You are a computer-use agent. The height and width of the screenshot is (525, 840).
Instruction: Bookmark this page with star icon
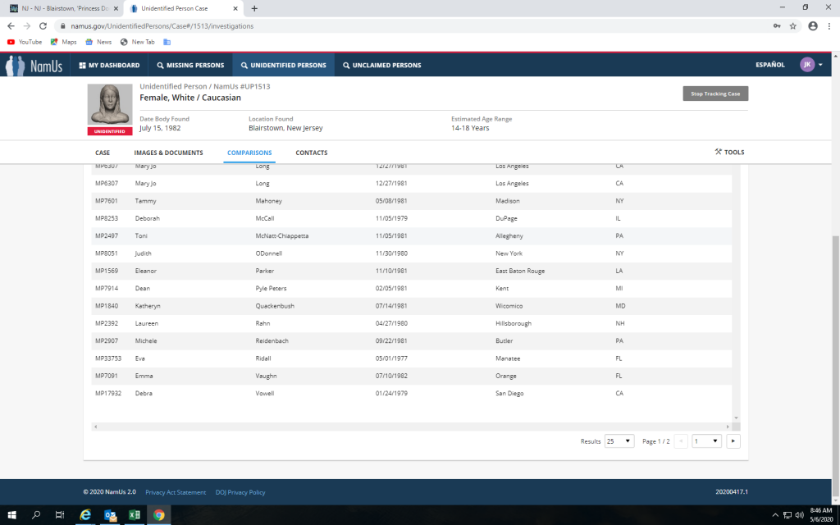coord(793,25)
